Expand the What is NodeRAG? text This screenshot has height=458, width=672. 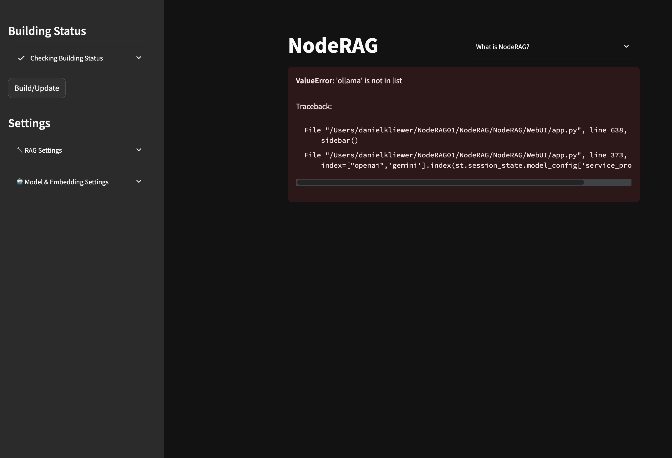[x=502, y=47]
